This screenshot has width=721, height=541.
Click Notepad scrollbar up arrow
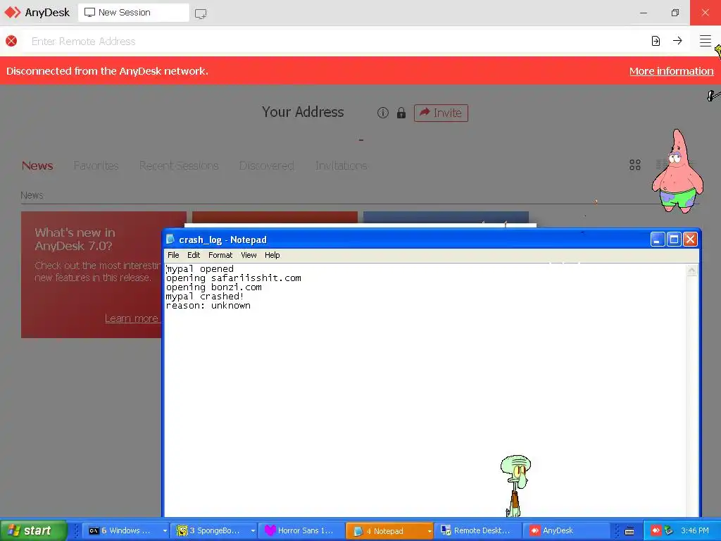pos(691,270)
